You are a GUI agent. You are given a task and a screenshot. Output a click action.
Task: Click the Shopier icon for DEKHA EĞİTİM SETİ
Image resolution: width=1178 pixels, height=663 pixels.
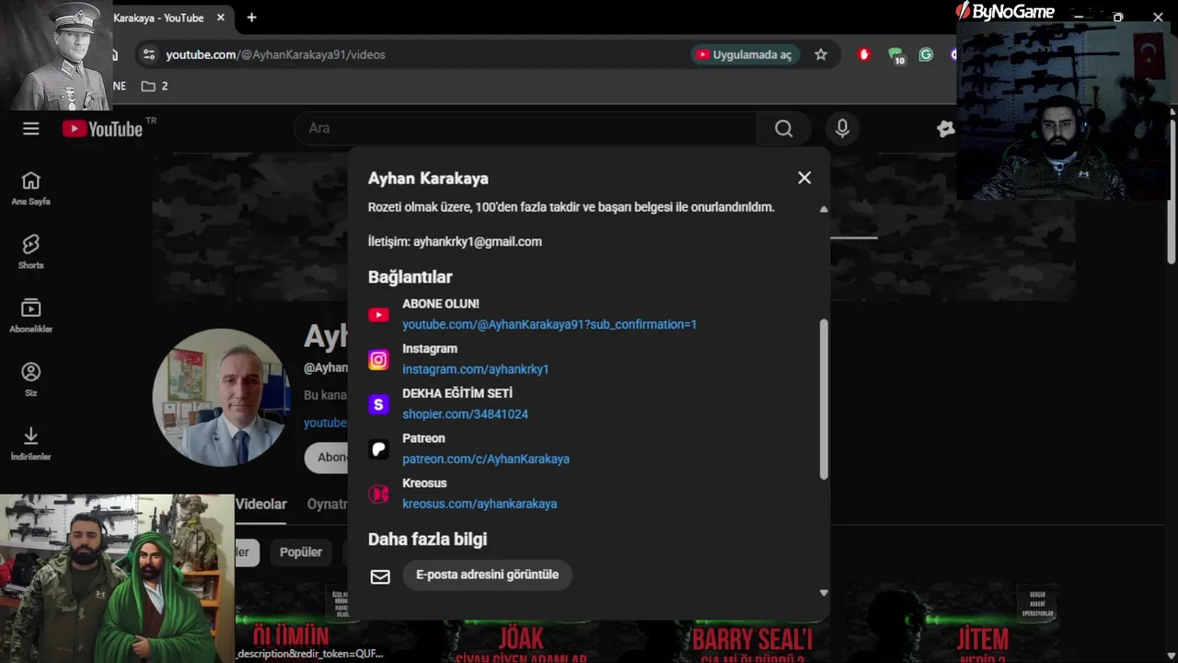pyautogui.click(x=378, y=404)
